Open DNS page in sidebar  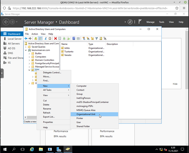(12, 53)
